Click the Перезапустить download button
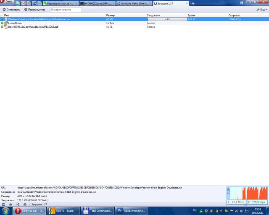The height and width of the screenshot is (215, 269). tap(34, 10)
